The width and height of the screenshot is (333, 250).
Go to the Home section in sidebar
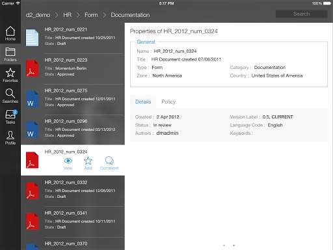coord(10,33)
